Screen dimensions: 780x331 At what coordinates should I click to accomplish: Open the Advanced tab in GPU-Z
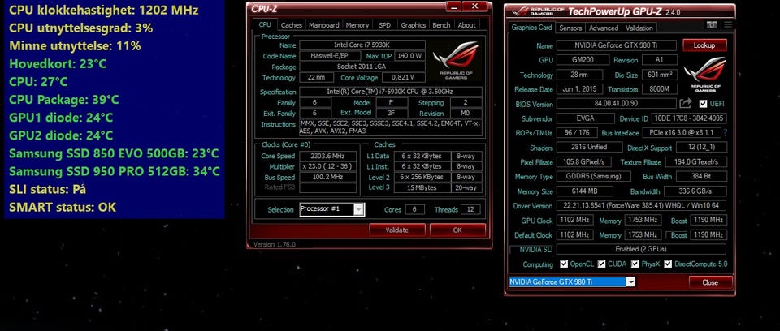pos(604,28)
